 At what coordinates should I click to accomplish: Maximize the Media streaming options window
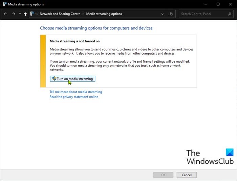point(218,4)
